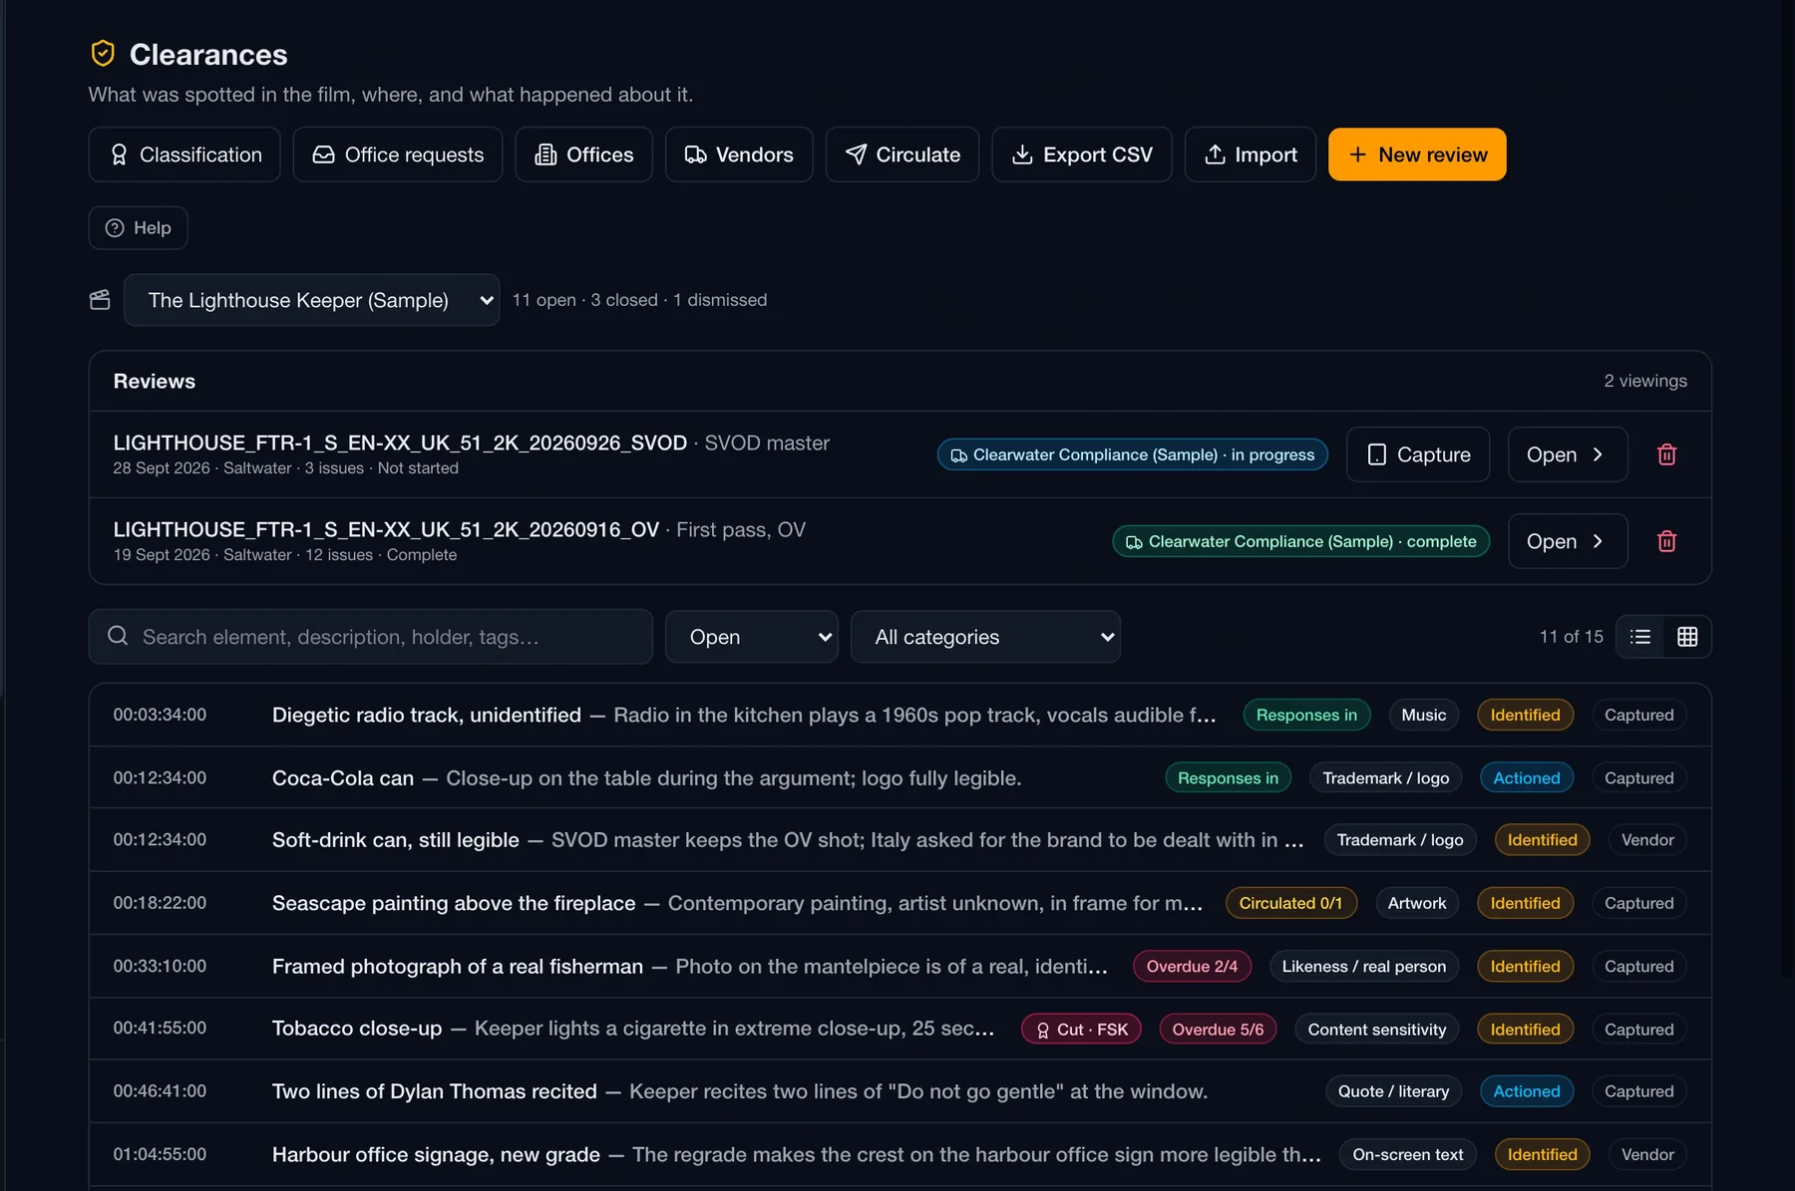Open the Classification panel
Image resolution: width=1795 pixels, height=1191 pixels.
pos(184,154)
